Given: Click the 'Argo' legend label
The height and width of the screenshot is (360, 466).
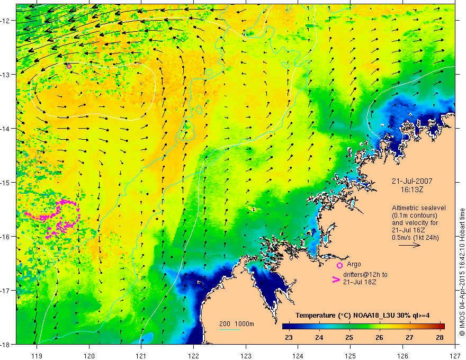Looking at the screenshot, I should tap(354, 264).
